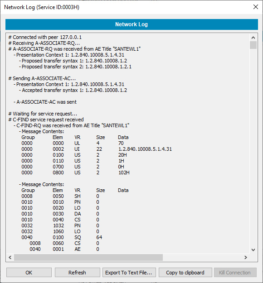263x283 pixels.
Task: Click the 'Receiving A-ASSOCIATE-RQ...' line
Action: click(44, 43)
